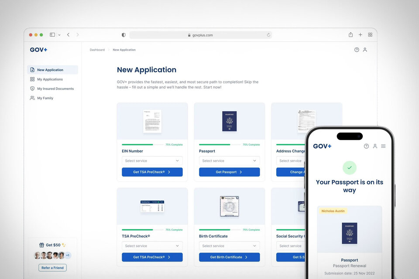Click the TSA PreCheck boarding pass thumbnail
Viewport: 419px width, 279px height.
[x=152, y=206]
